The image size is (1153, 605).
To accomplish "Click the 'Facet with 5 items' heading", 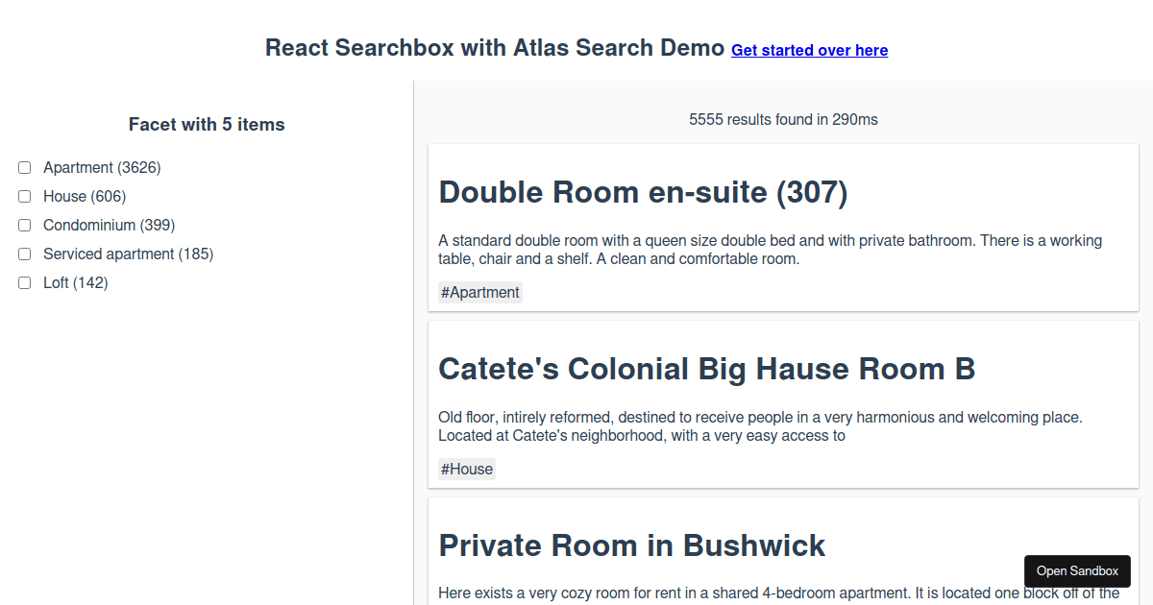I will (206, 124).
